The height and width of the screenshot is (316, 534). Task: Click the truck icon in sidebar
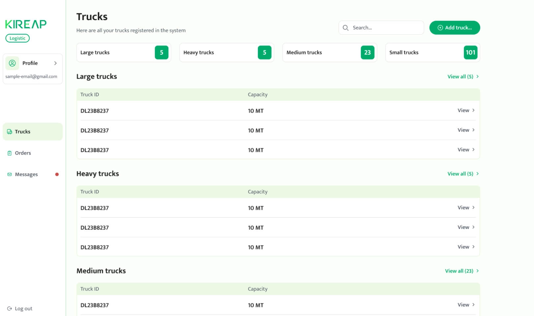pyautogui.click(x=10, y=132)
